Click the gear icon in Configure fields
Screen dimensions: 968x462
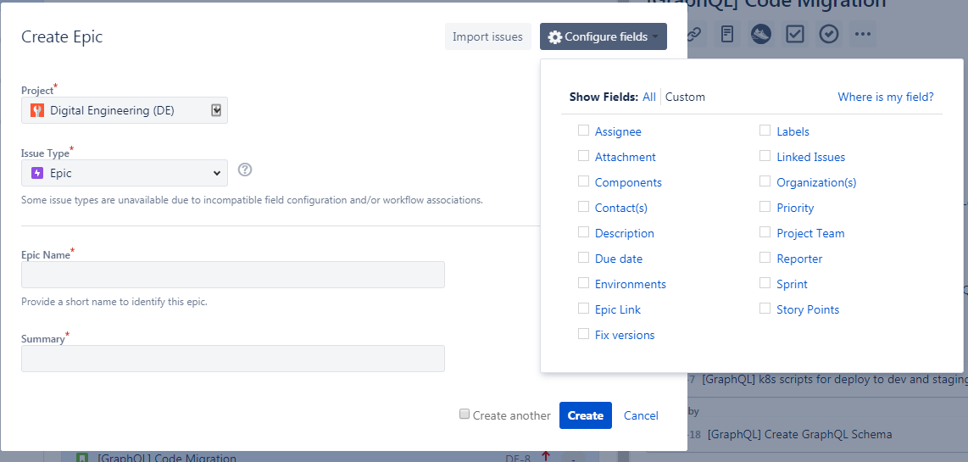[x=555, y=37]
